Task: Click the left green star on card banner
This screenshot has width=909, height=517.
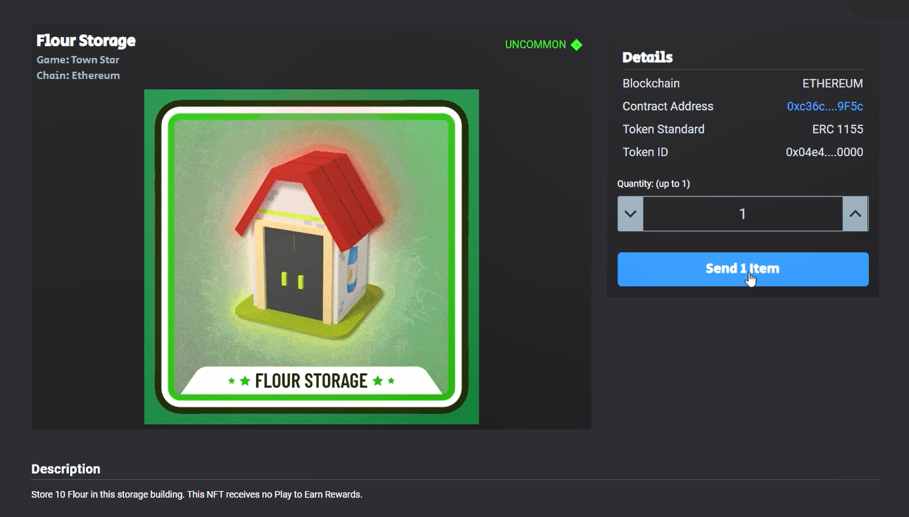Action: pyautogui.click(x=232, y=381)
